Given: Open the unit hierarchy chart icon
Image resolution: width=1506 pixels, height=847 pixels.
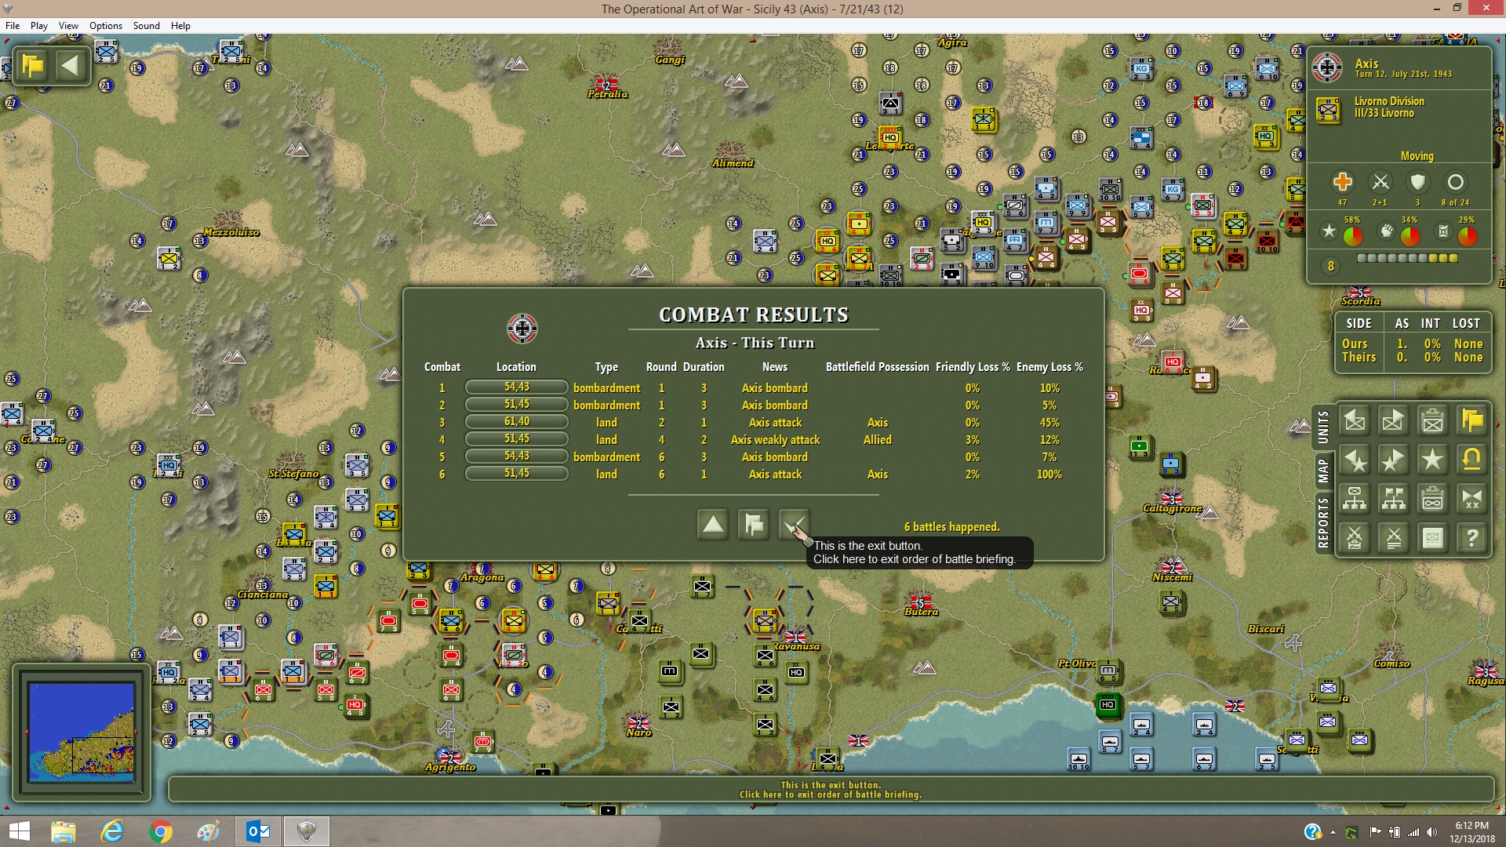Looking at the screenshot, I should tap(1355, 499).
